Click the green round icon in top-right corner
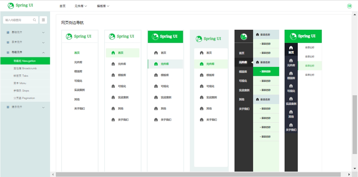This screenshot has width=358, height=177. point(350,6)
